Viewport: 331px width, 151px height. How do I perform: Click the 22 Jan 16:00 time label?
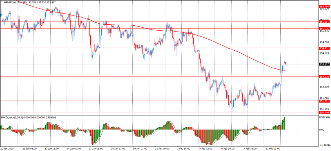point(52,149)
